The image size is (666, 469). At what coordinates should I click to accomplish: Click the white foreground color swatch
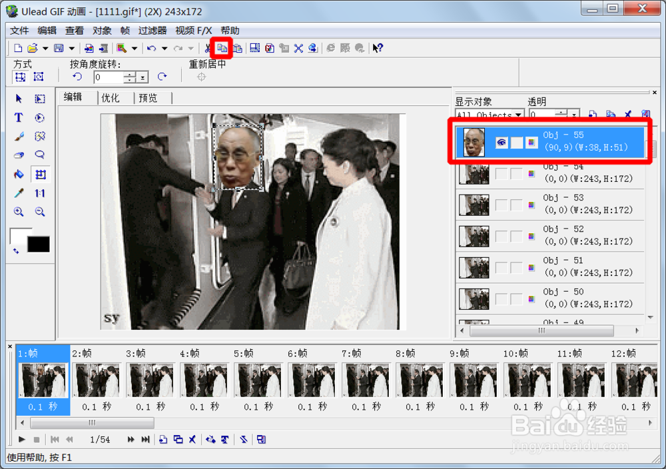click(18, 235)
